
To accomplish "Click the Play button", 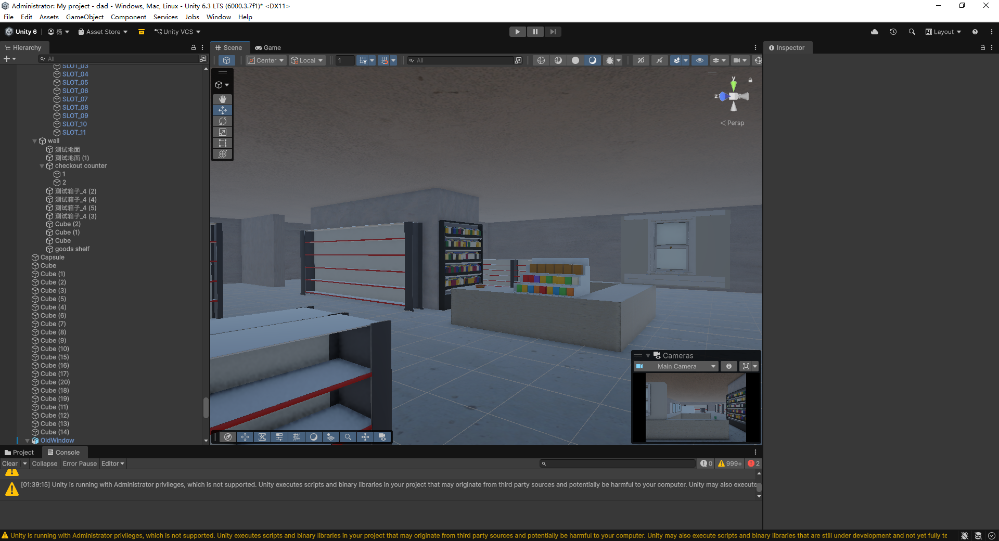I will [517, 32].
